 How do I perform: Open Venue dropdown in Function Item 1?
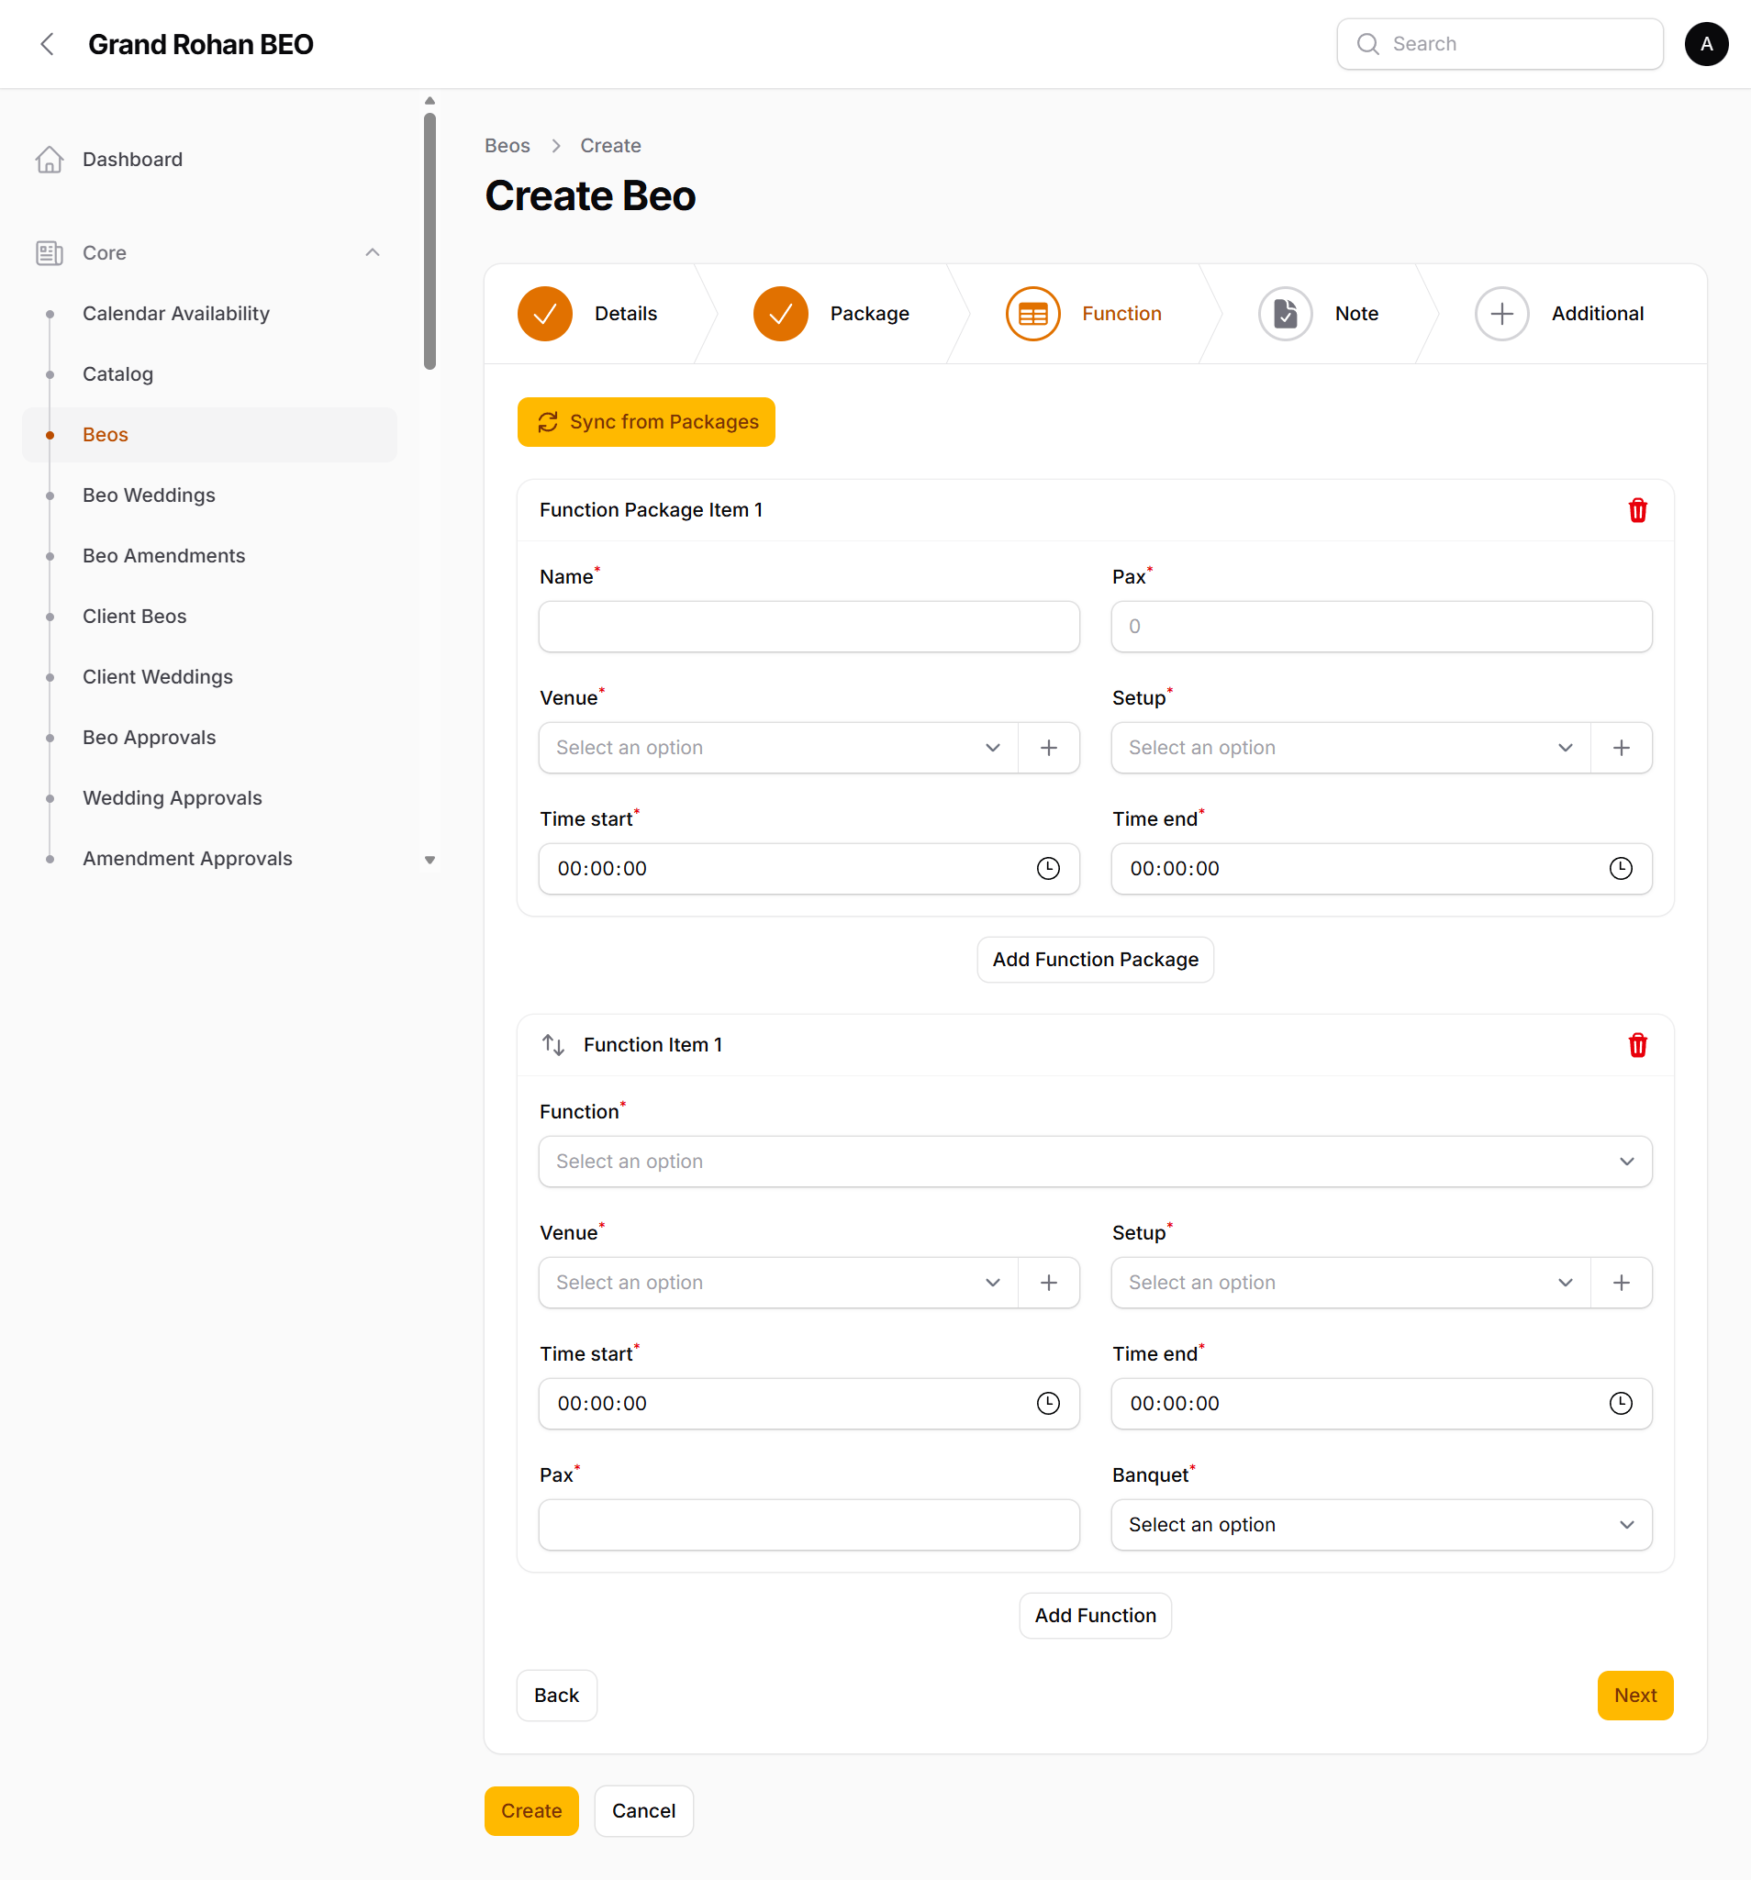(x=778, y=1283)
